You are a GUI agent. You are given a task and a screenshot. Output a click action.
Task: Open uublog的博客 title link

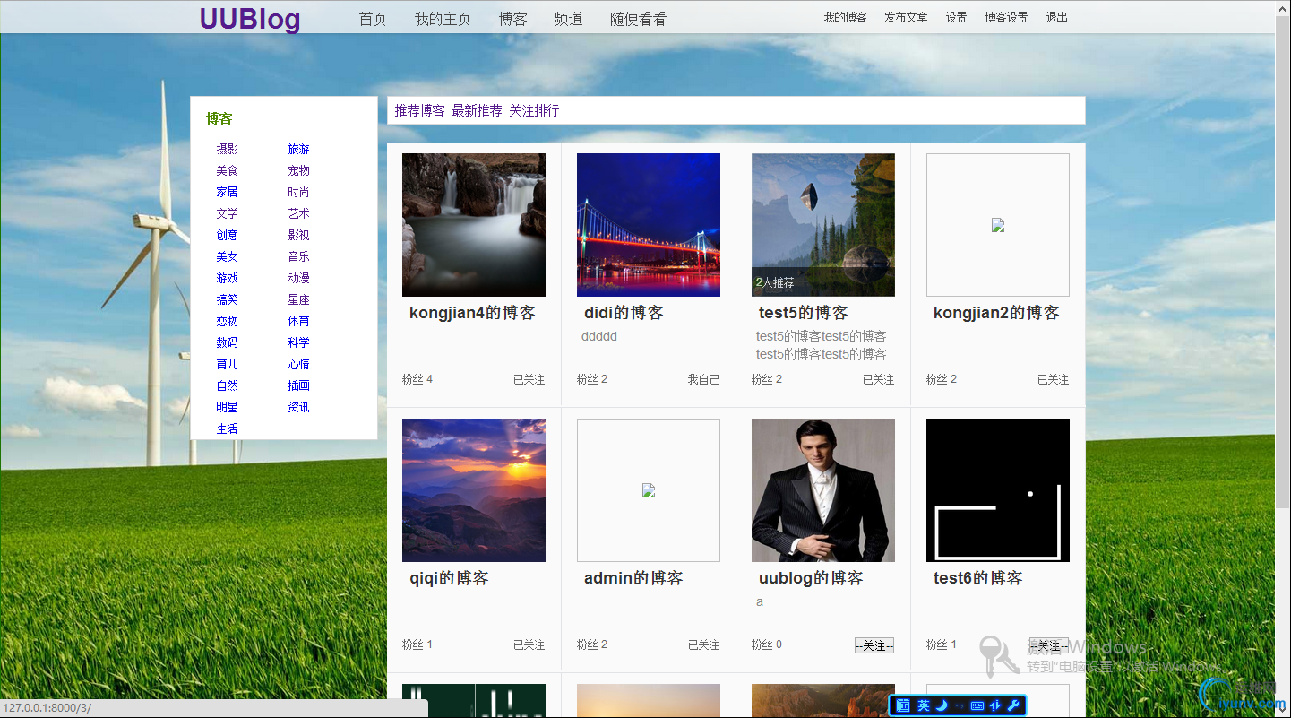pos(811,578)
